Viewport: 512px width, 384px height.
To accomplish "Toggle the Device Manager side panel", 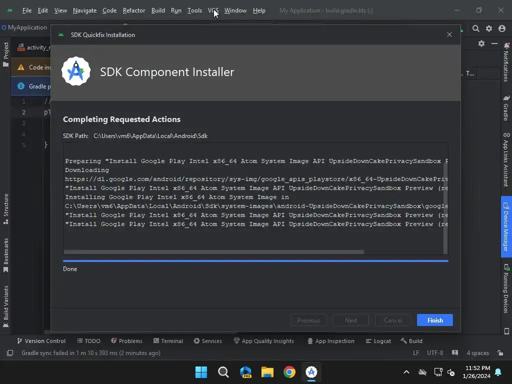I will pos(506,227).
